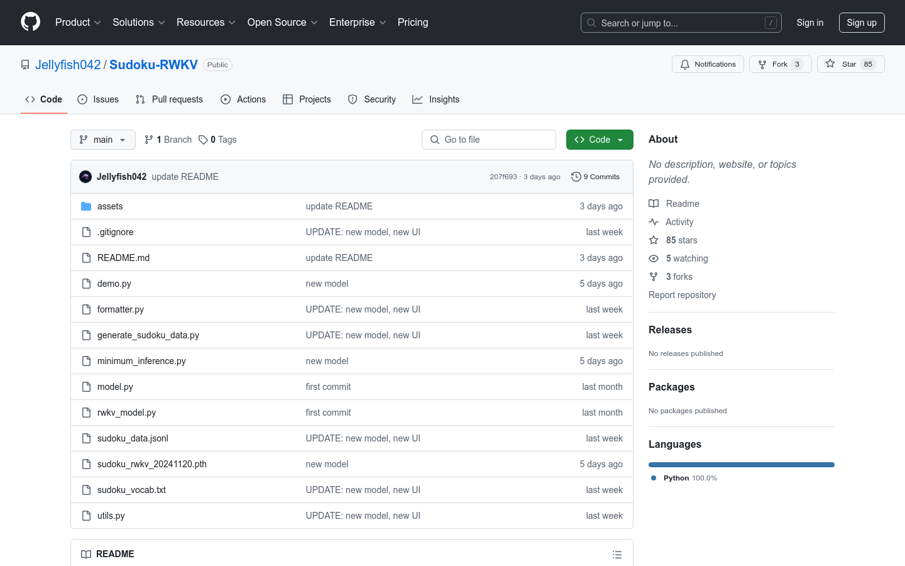Click the Sign in link

pos(810,23)
